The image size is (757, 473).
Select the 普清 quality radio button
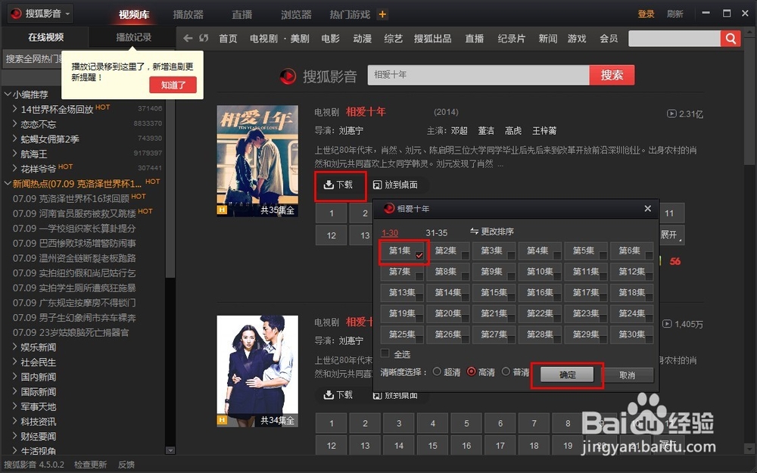pos(506,372)
